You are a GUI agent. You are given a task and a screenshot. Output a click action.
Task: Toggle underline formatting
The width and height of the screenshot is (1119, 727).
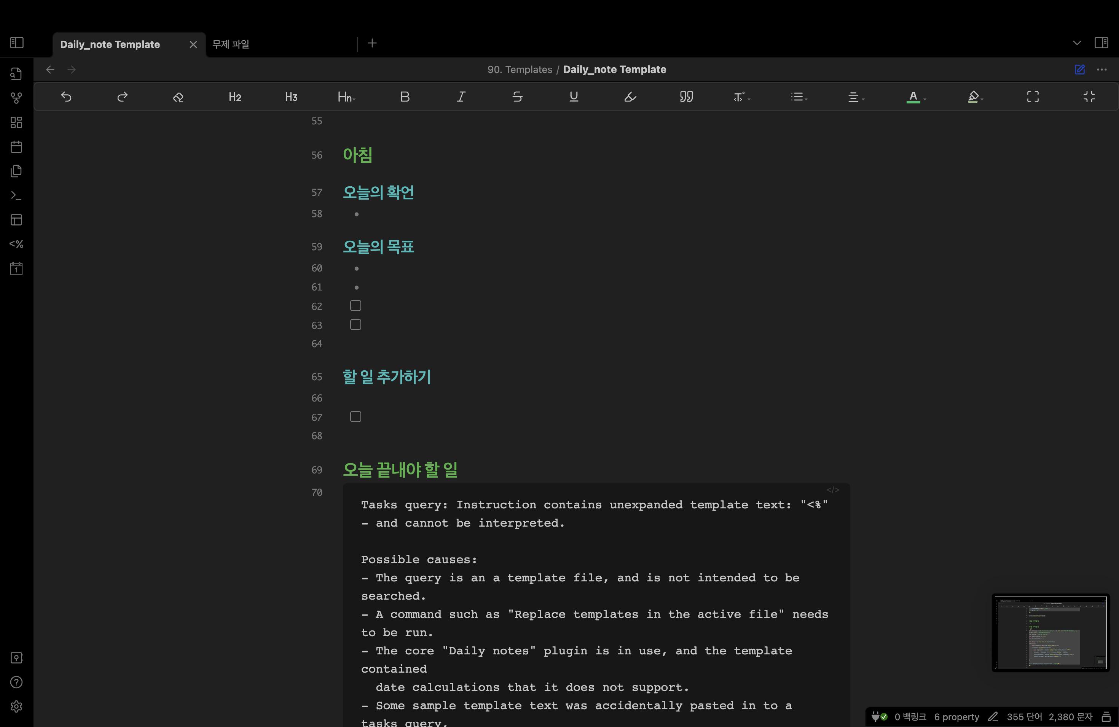click(x=574, y=97)
